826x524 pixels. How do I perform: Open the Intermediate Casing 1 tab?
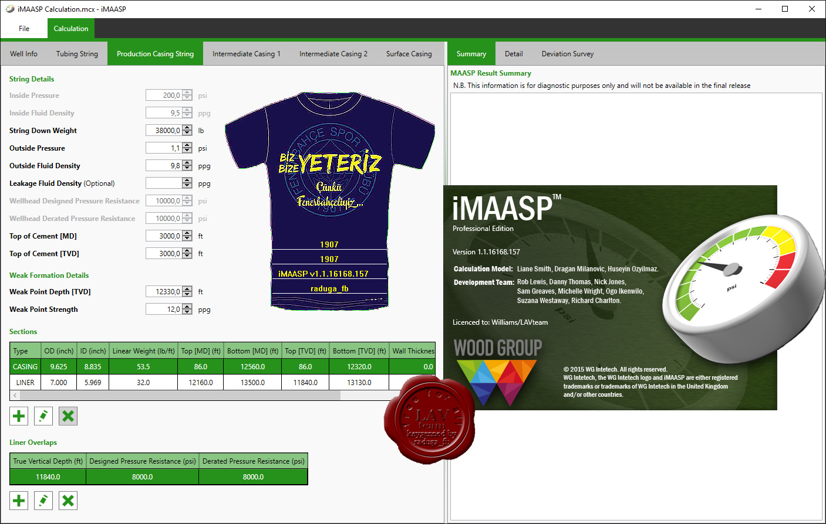click(247, 54)
